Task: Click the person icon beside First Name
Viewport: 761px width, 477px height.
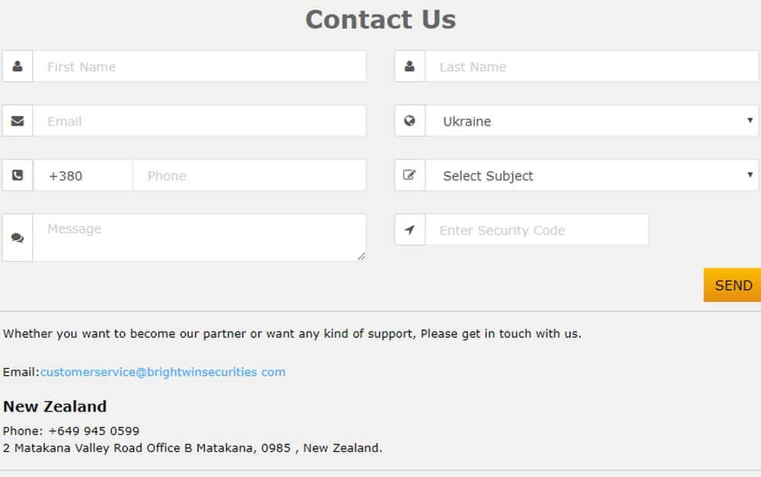Action: pyautogui.click(x=18, y=66)
